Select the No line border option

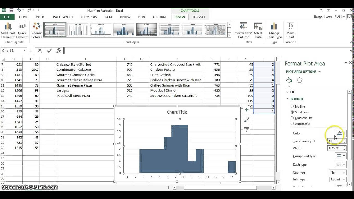[x=292, y=106]
